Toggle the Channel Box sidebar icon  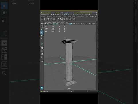[x=97, y=14]
